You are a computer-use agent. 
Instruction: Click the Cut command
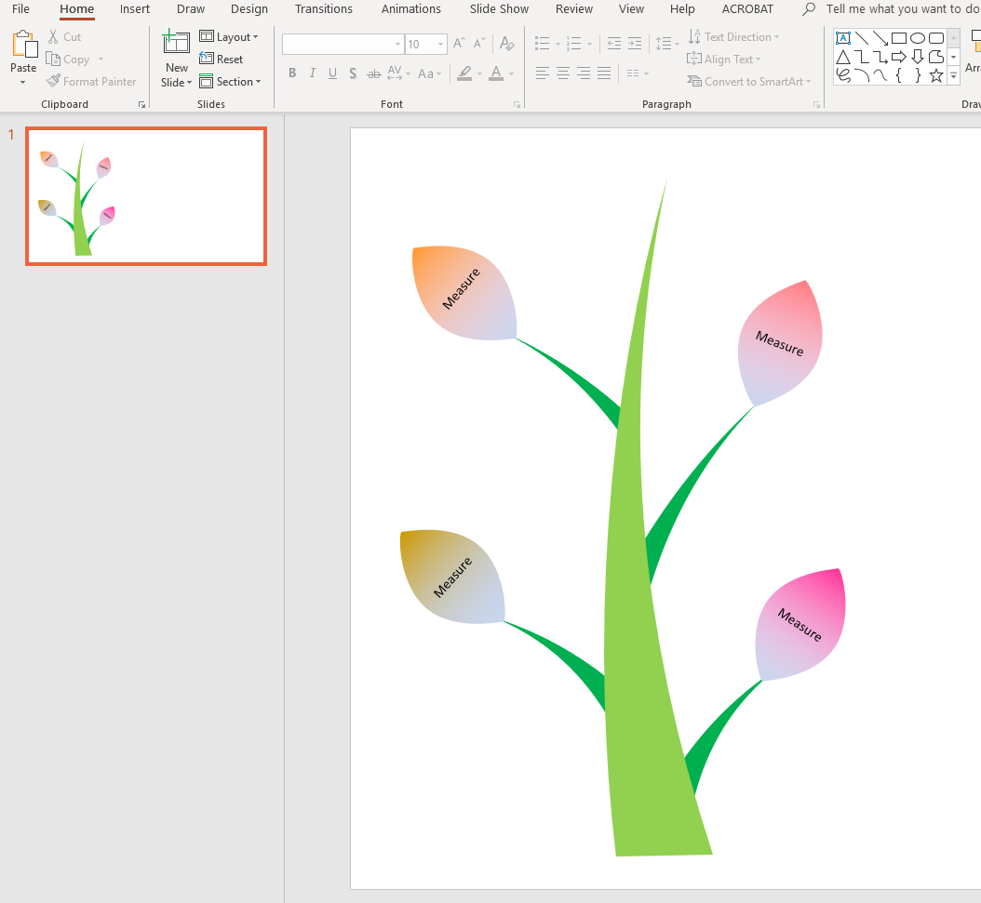[x=65, y=37]
